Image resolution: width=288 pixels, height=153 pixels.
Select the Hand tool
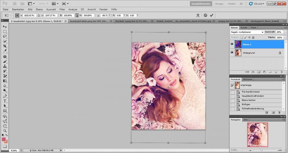click(5, 126)
